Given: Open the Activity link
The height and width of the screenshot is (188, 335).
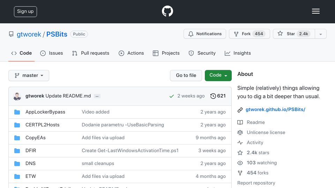Looking at the screenshot, I should [255, 143].
